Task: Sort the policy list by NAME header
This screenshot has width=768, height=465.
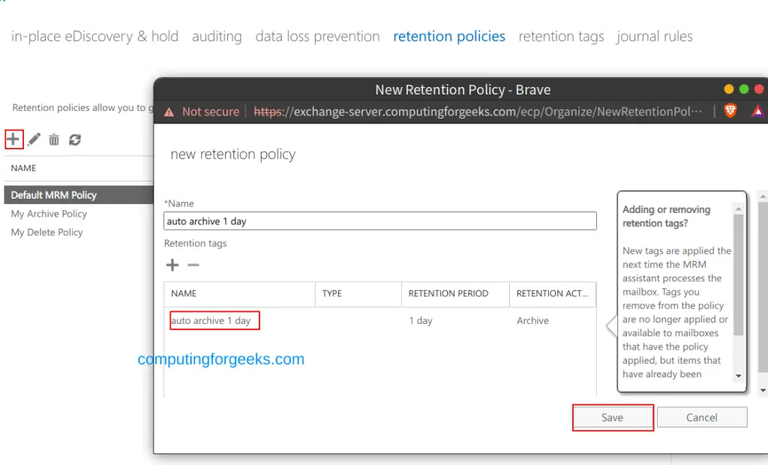Action: click(23, 168)
